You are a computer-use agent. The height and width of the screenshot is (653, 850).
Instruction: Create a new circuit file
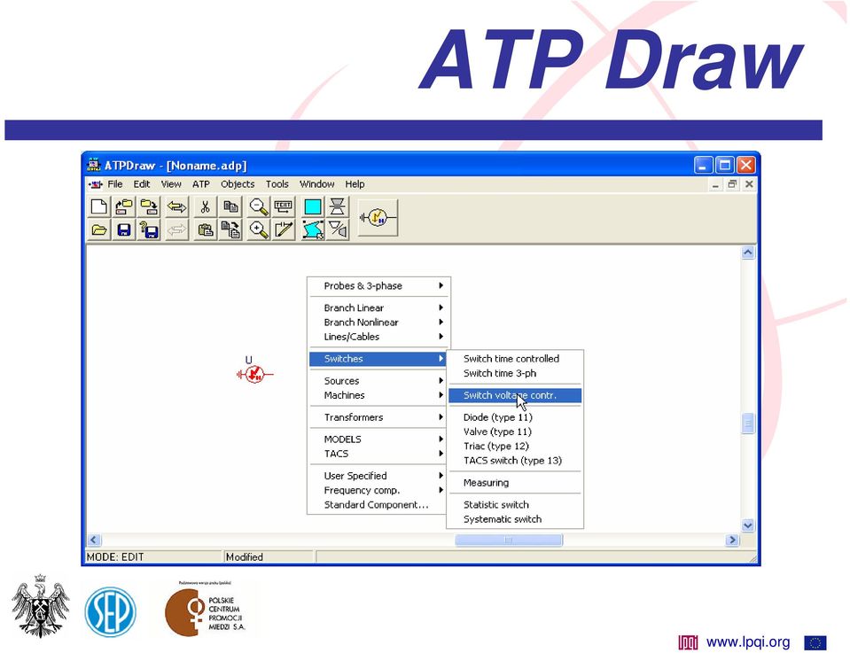point(99,206)
